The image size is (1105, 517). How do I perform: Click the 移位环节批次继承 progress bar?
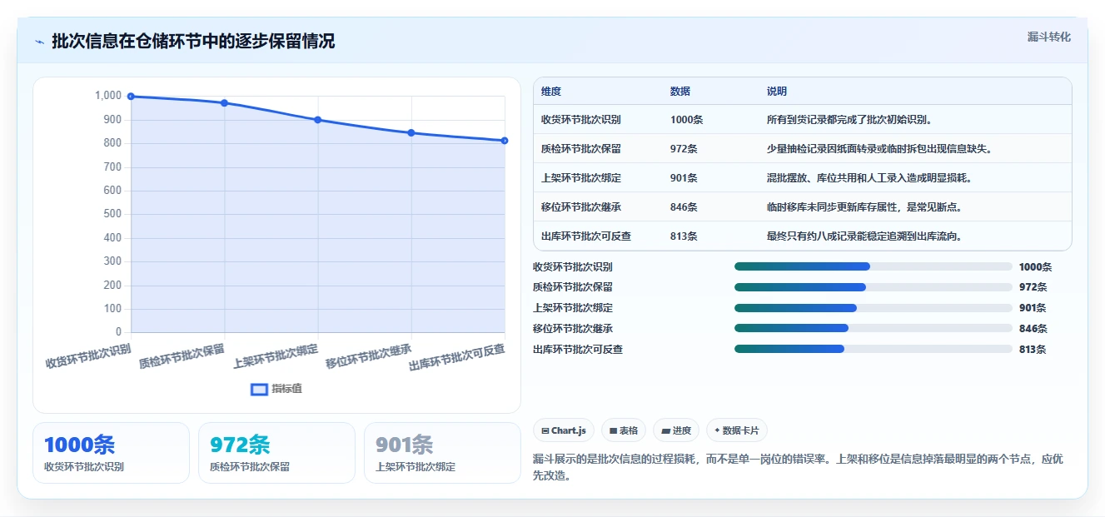pos(874,328)
